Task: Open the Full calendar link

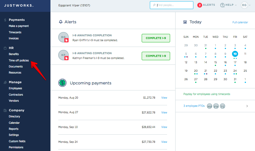Action: coord(240,22)
